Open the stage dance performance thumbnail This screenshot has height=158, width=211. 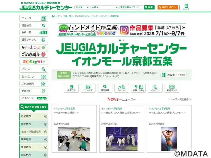(122, 139)
